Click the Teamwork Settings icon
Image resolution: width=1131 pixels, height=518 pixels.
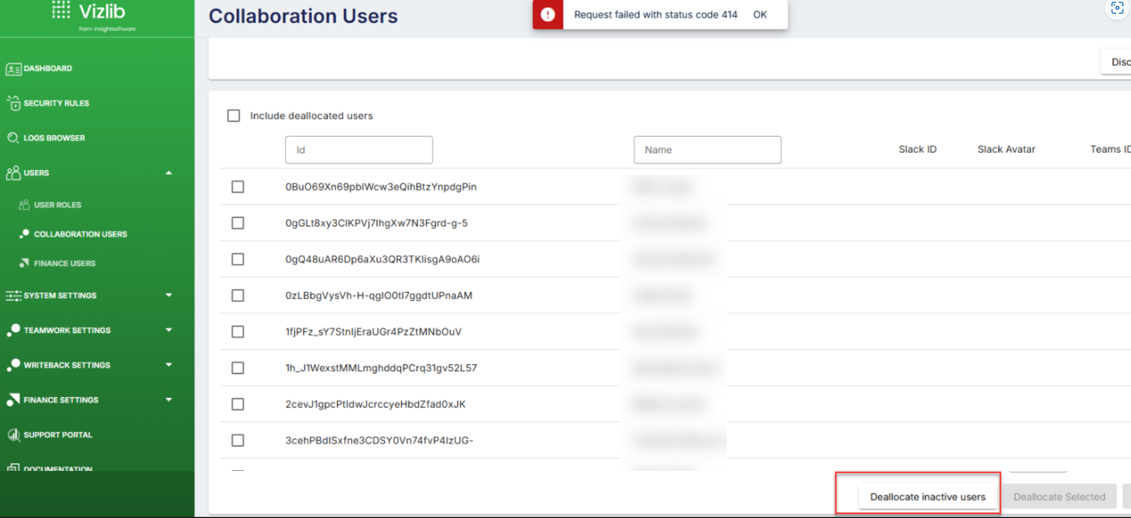13,330
